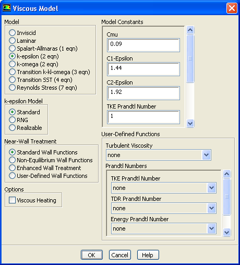Click Prandtl Numbers list scroll down arrow
240x265 pixels.
pos(227,232)
